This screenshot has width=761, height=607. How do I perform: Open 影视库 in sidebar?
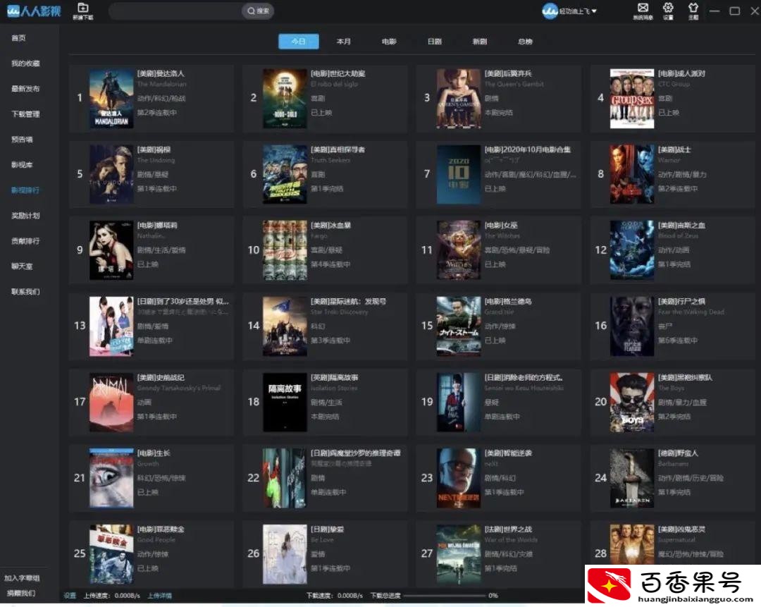tap(22, 165)
